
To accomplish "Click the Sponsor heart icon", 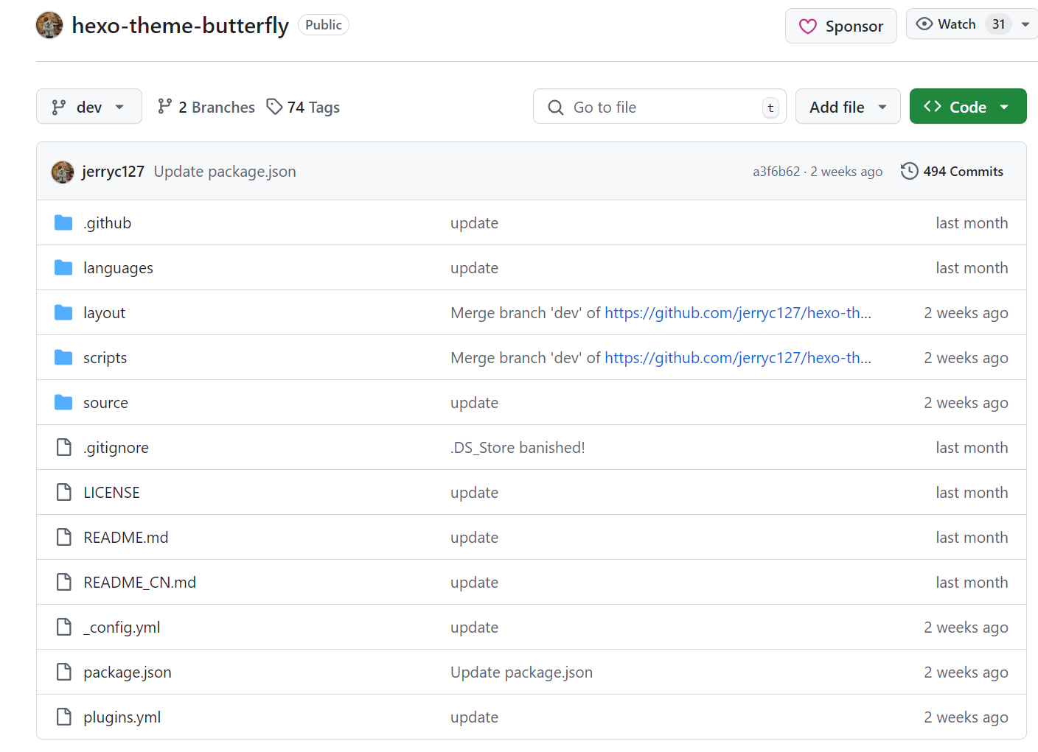I will point(808,27).
